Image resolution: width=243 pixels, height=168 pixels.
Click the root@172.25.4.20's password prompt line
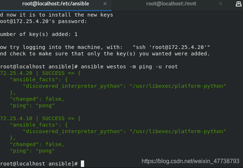coord(43,21)
